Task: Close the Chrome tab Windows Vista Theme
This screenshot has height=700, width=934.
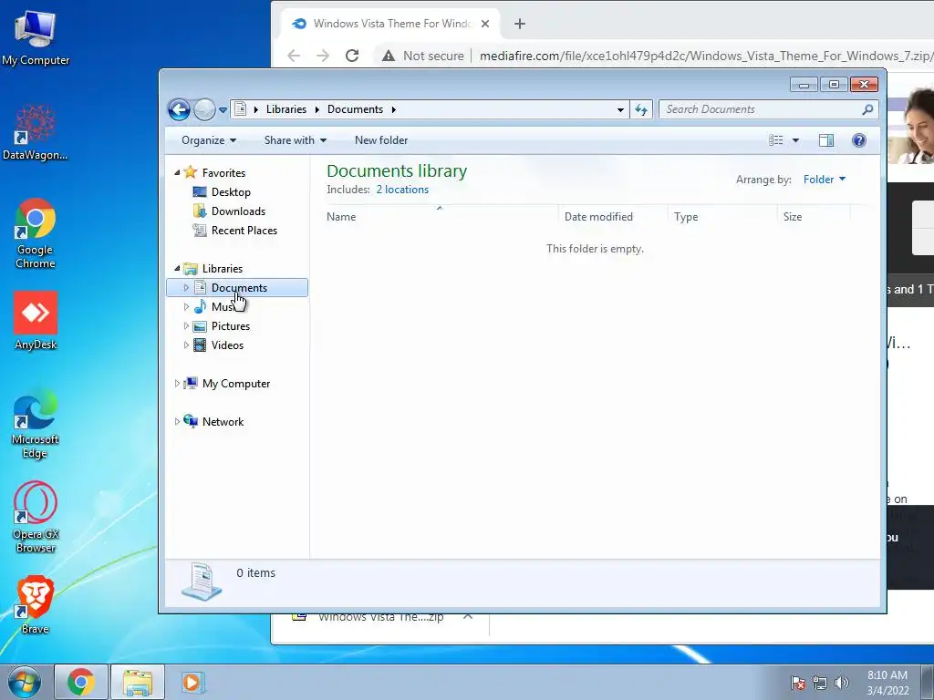Action: 485,24
